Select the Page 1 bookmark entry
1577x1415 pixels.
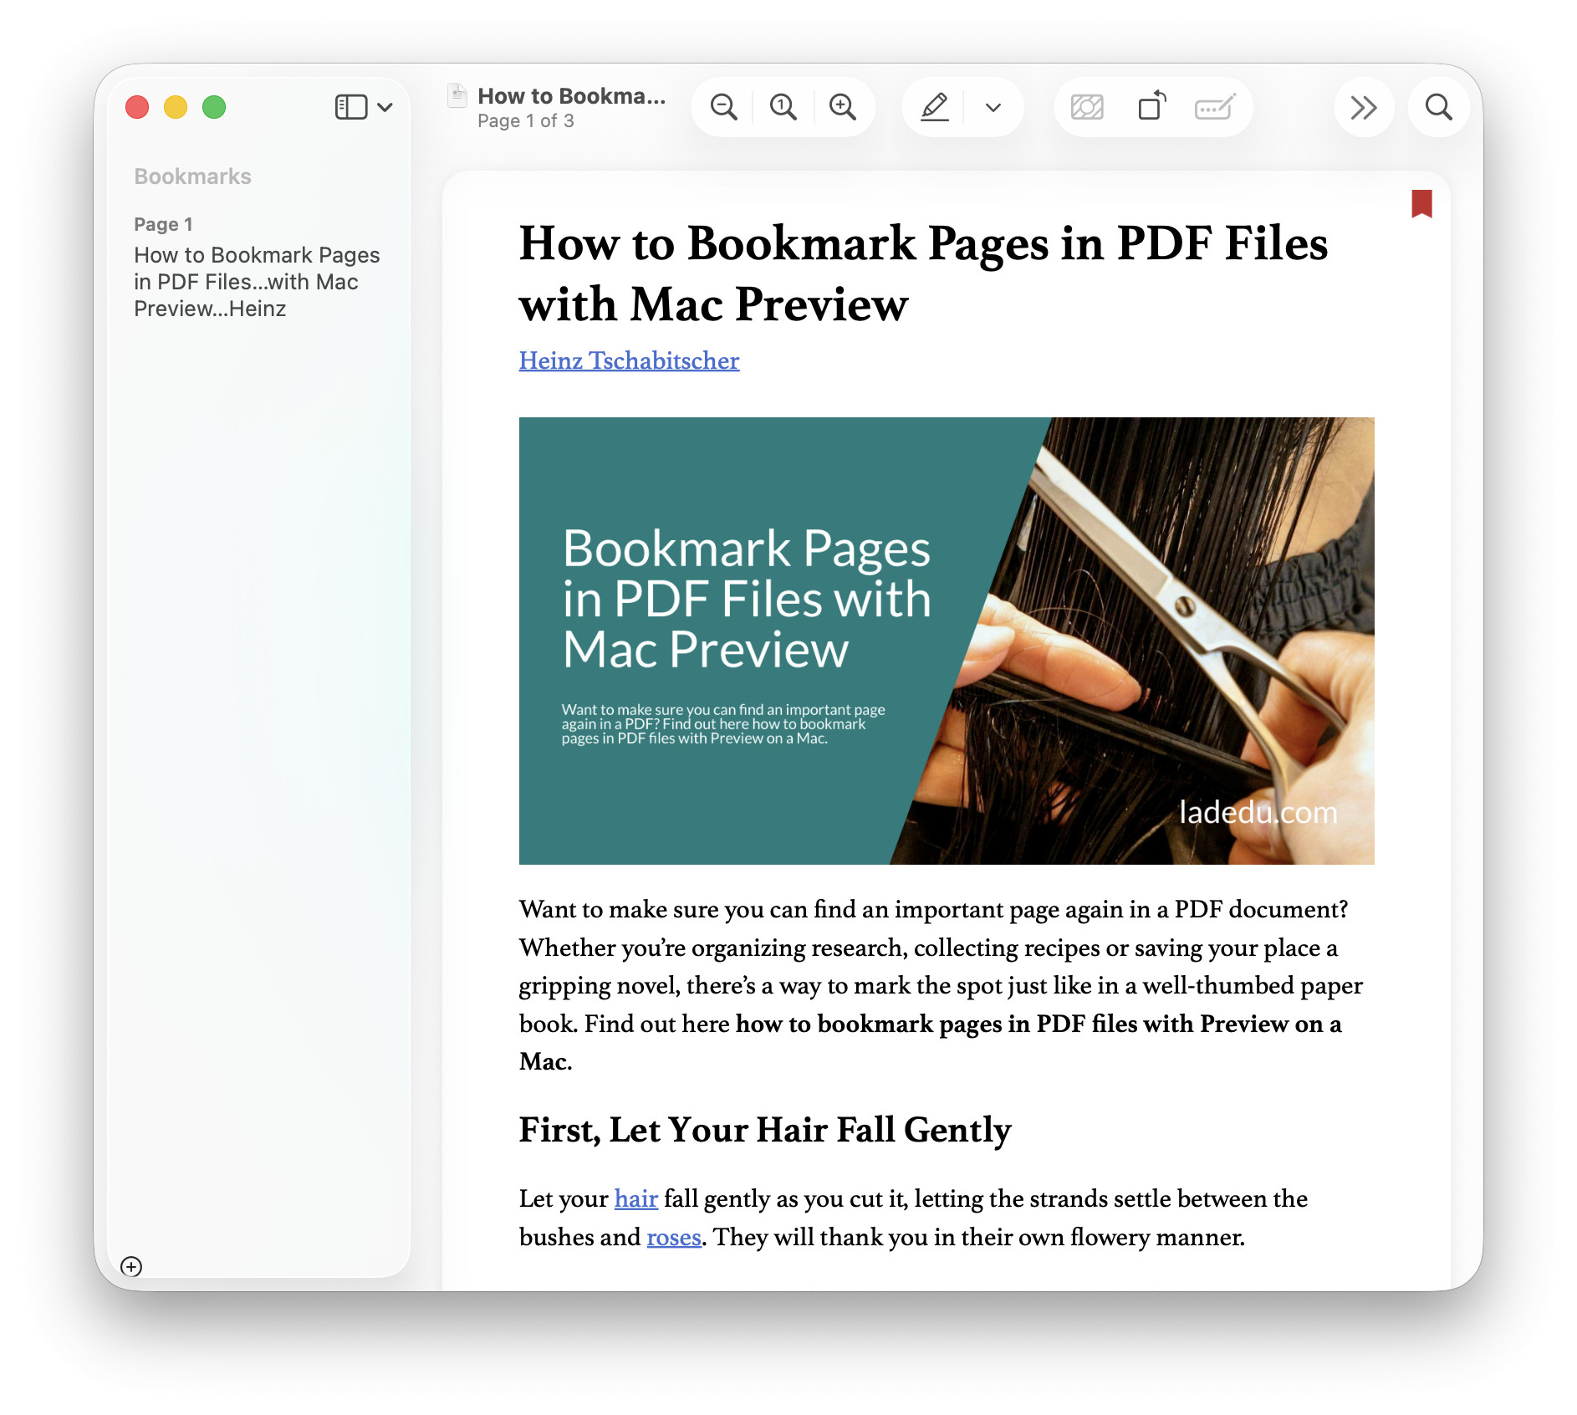pyautogui.click(x=257, y=268)
